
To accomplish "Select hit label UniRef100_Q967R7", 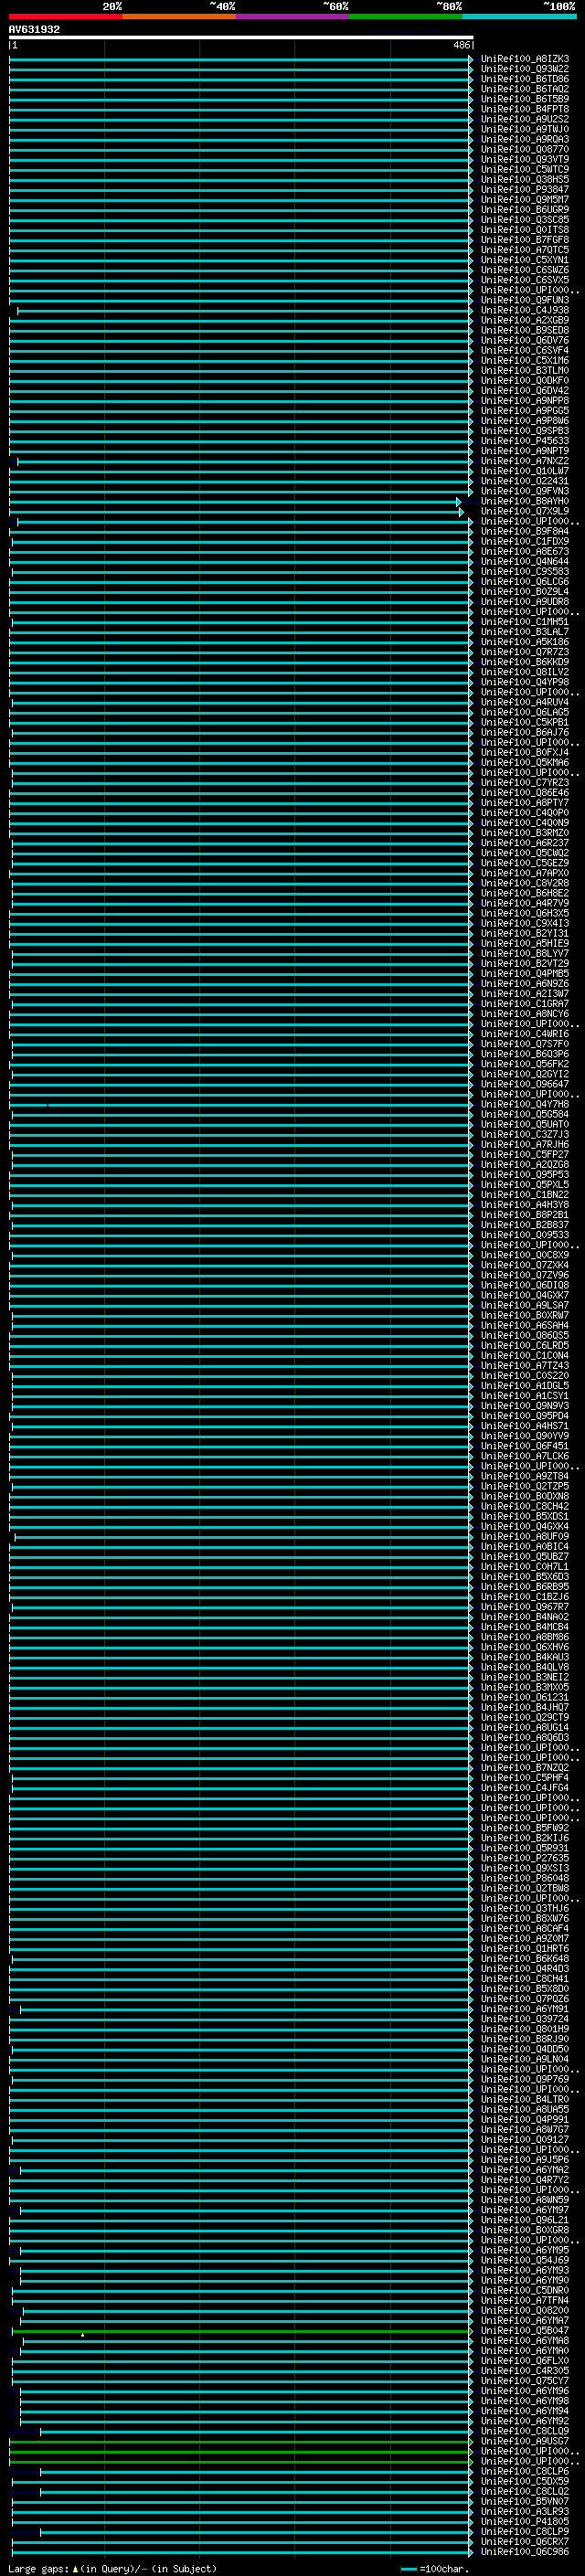I will click(x=525, y=1607).
